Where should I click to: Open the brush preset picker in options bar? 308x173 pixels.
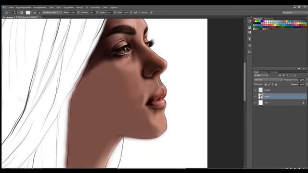click(x=15, y=12)
